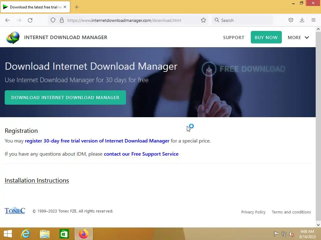Click the BUY NOW button
321x240 pixels.
click(266, 37)
